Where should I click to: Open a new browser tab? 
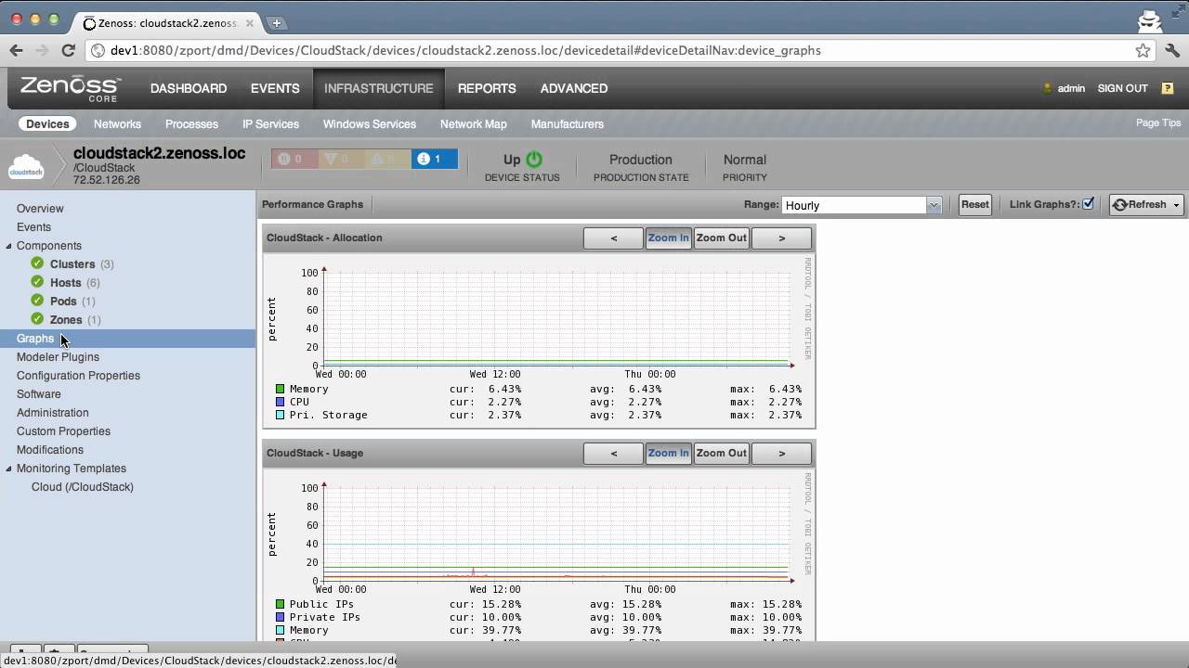(277, 22)
